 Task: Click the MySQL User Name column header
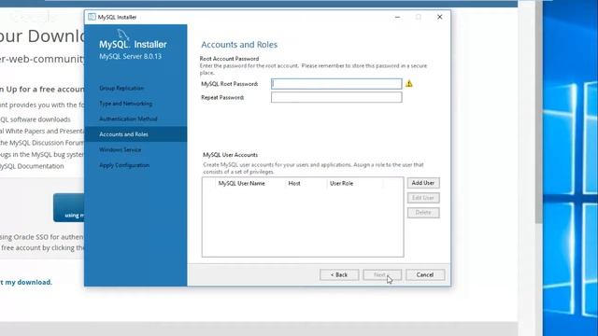pos(241,183)
